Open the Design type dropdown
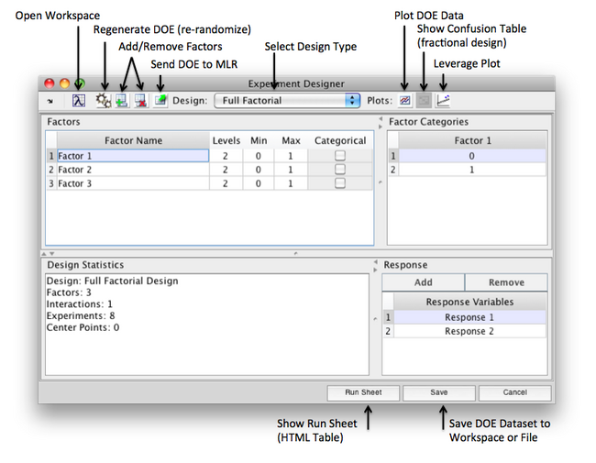596x463 pixels. coord(288,100)
